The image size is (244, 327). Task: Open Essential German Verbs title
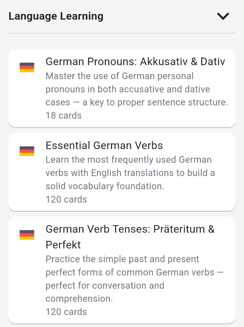coord(104,145)
